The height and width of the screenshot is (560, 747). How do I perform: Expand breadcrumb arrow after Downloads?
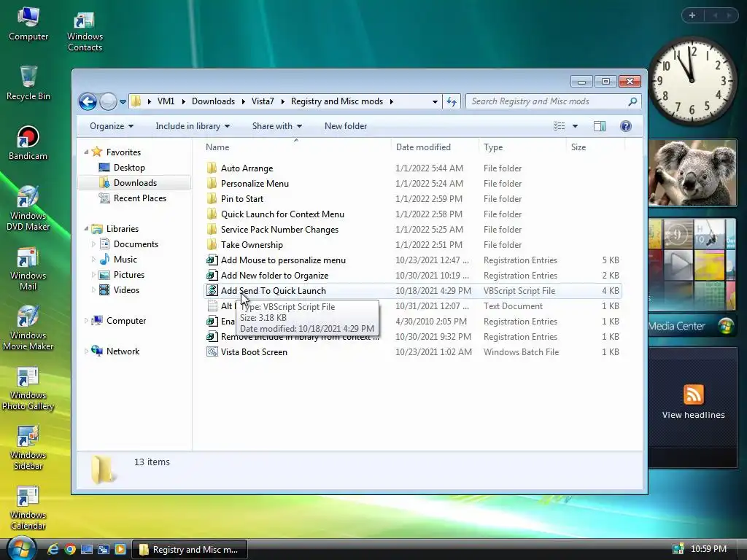[243, 101]
